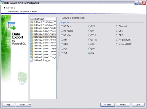147x109 pixels.
Task: Select the ODT radio button
Action: click(x=117, y=35)
